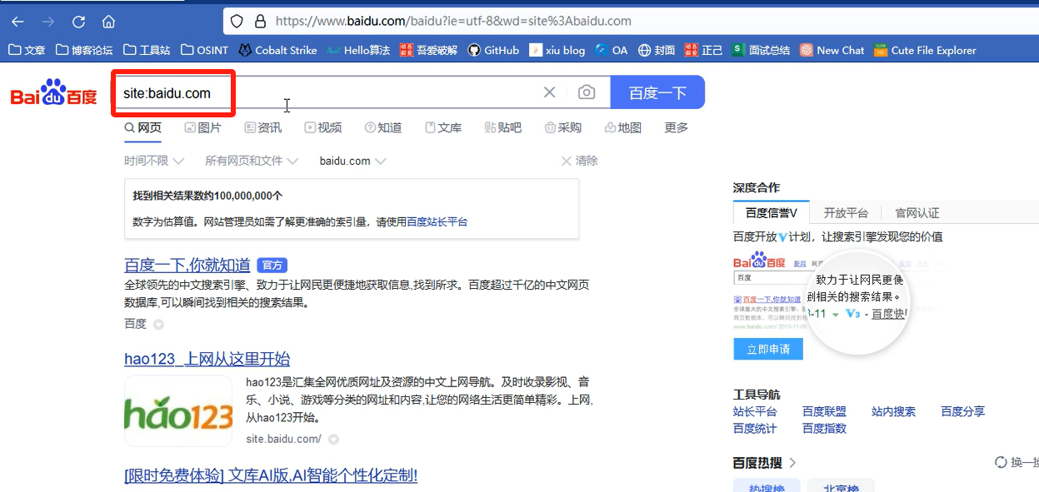The height and width of the screenshot is (492, 1039).
Task: Switch to the 图片 tab
Action: 202,127
